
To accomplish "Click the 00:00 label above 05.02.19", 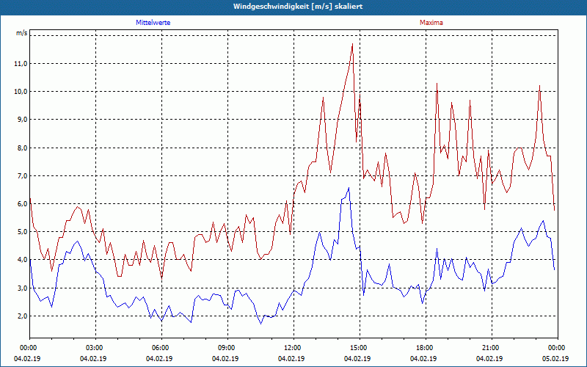I will [558, 348].
